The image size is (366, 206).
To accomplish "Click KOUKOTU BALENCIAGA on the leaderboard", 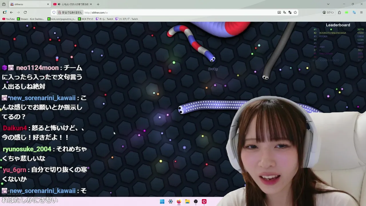I will coord(333,33).
